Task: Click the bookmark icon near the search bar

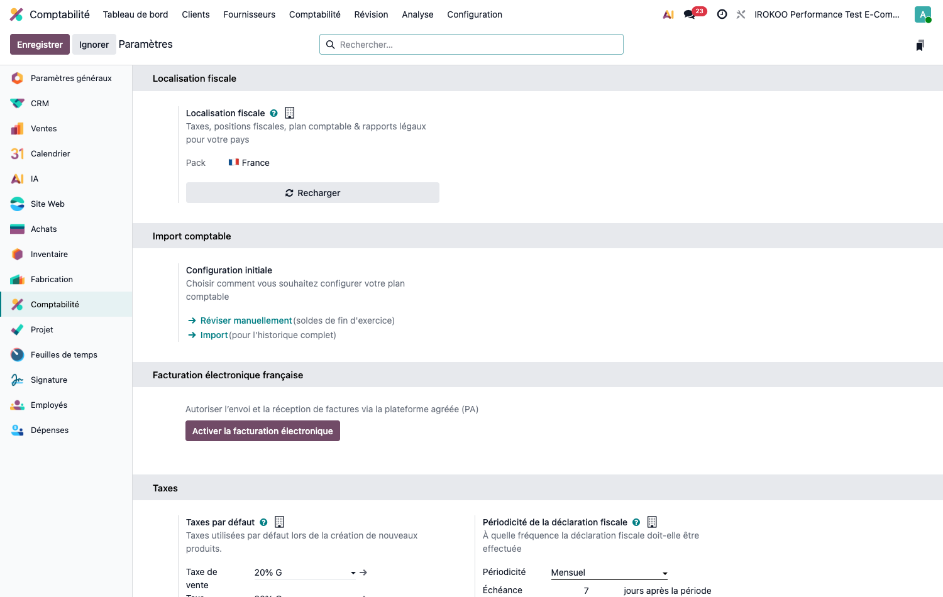Action: [x=920, y=45]
